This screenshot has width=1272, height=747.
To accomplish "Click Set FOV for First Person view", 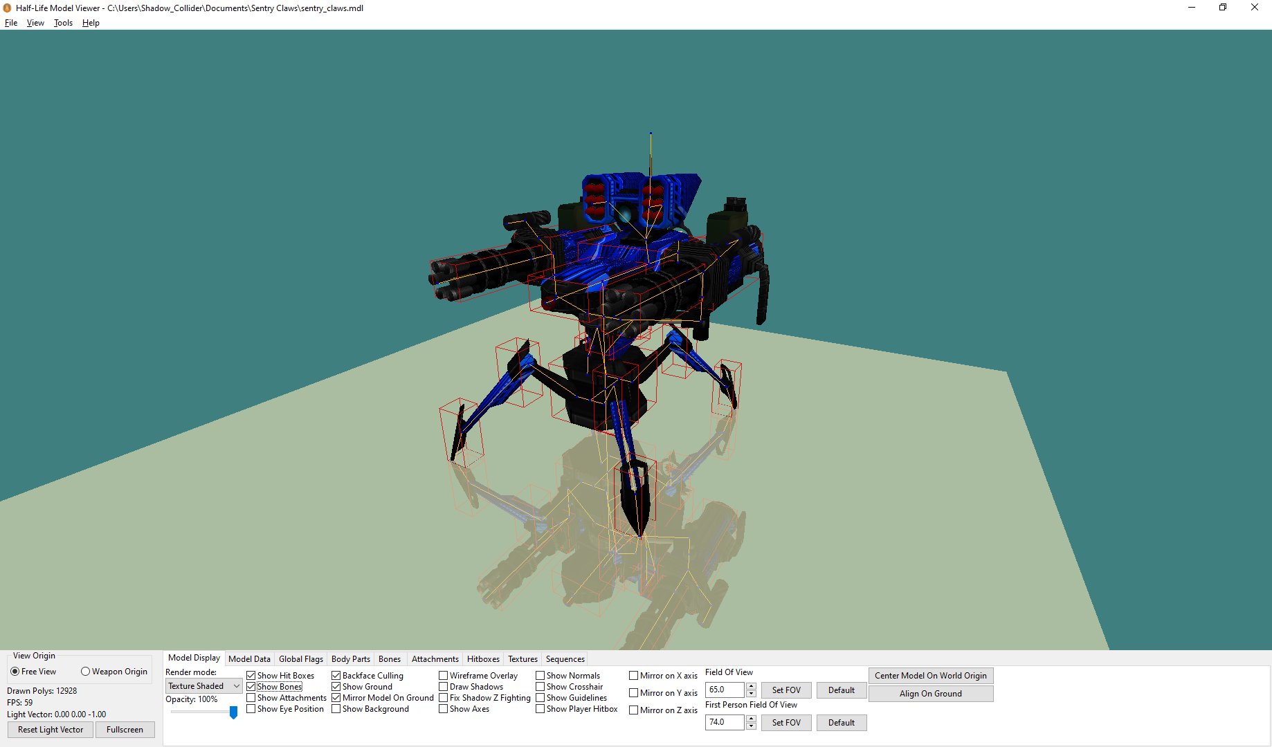I will click(x=786, y=723).
